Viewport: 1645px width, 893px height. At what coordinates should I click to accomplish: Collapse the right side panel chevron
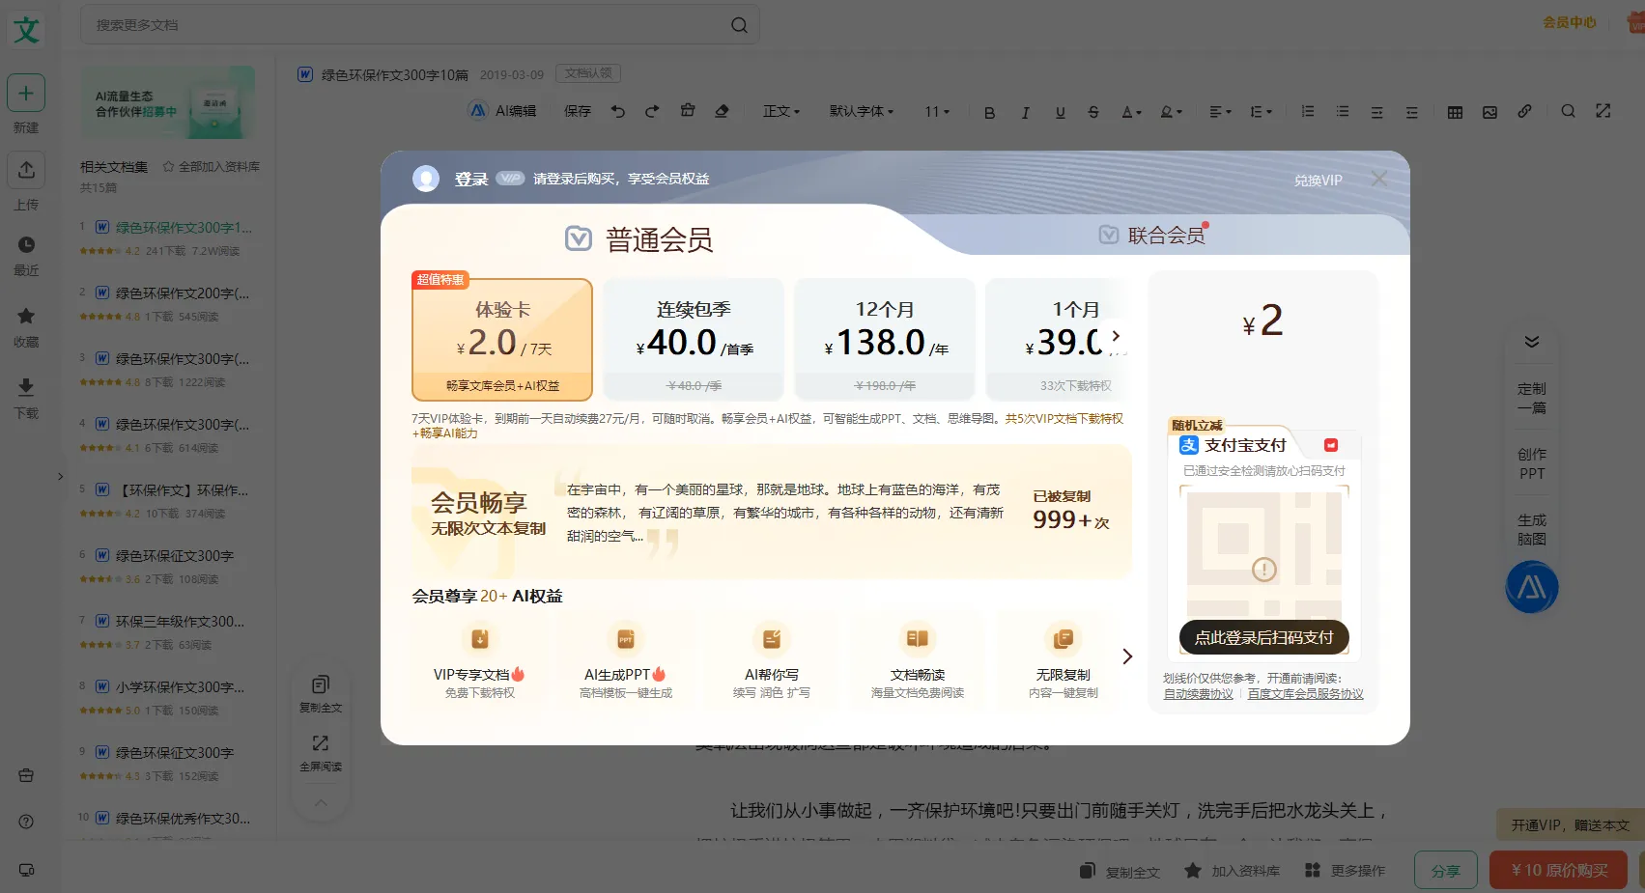coord(1532,342)
